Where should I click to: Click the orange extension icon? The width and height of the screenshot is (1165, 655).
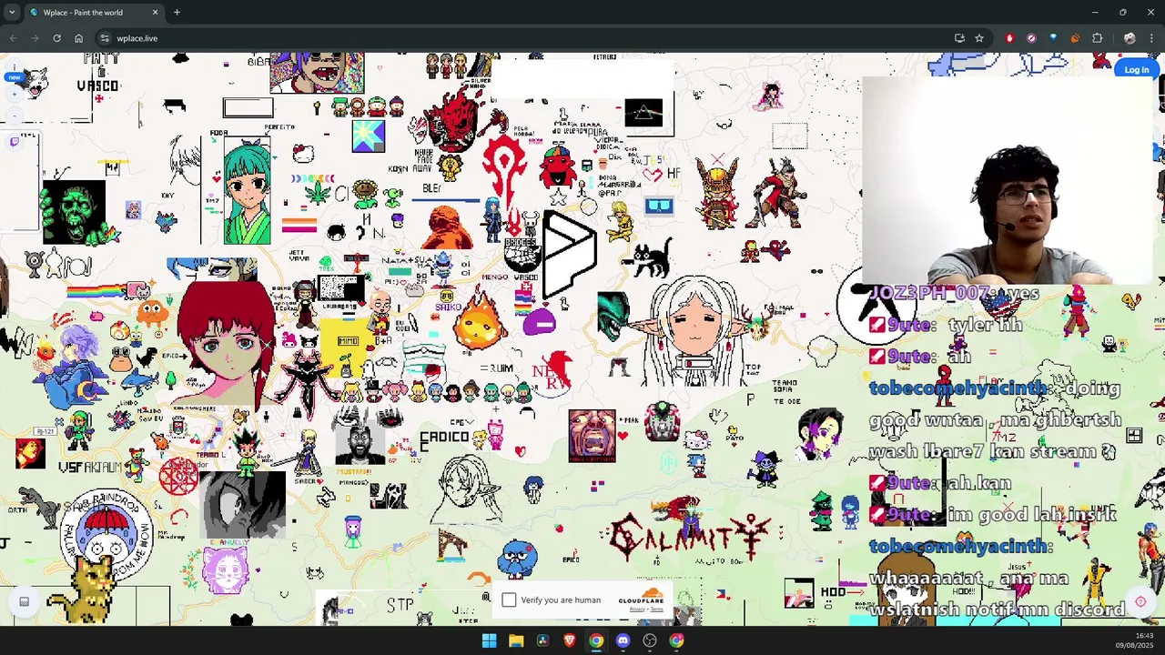tap(1075, 38)
